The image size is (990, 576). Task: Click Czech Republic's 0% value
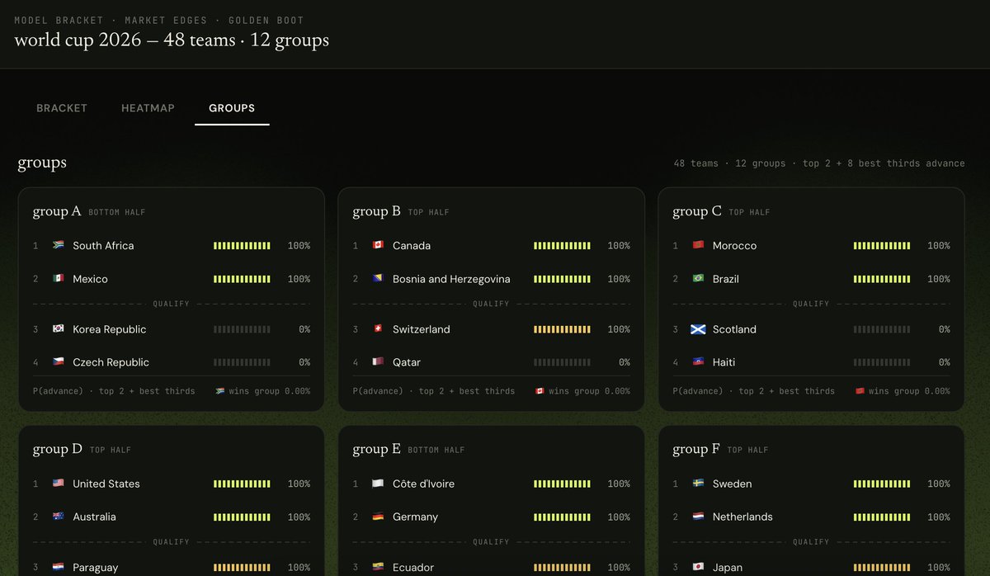pyautogui.click(x=304, y=362)
